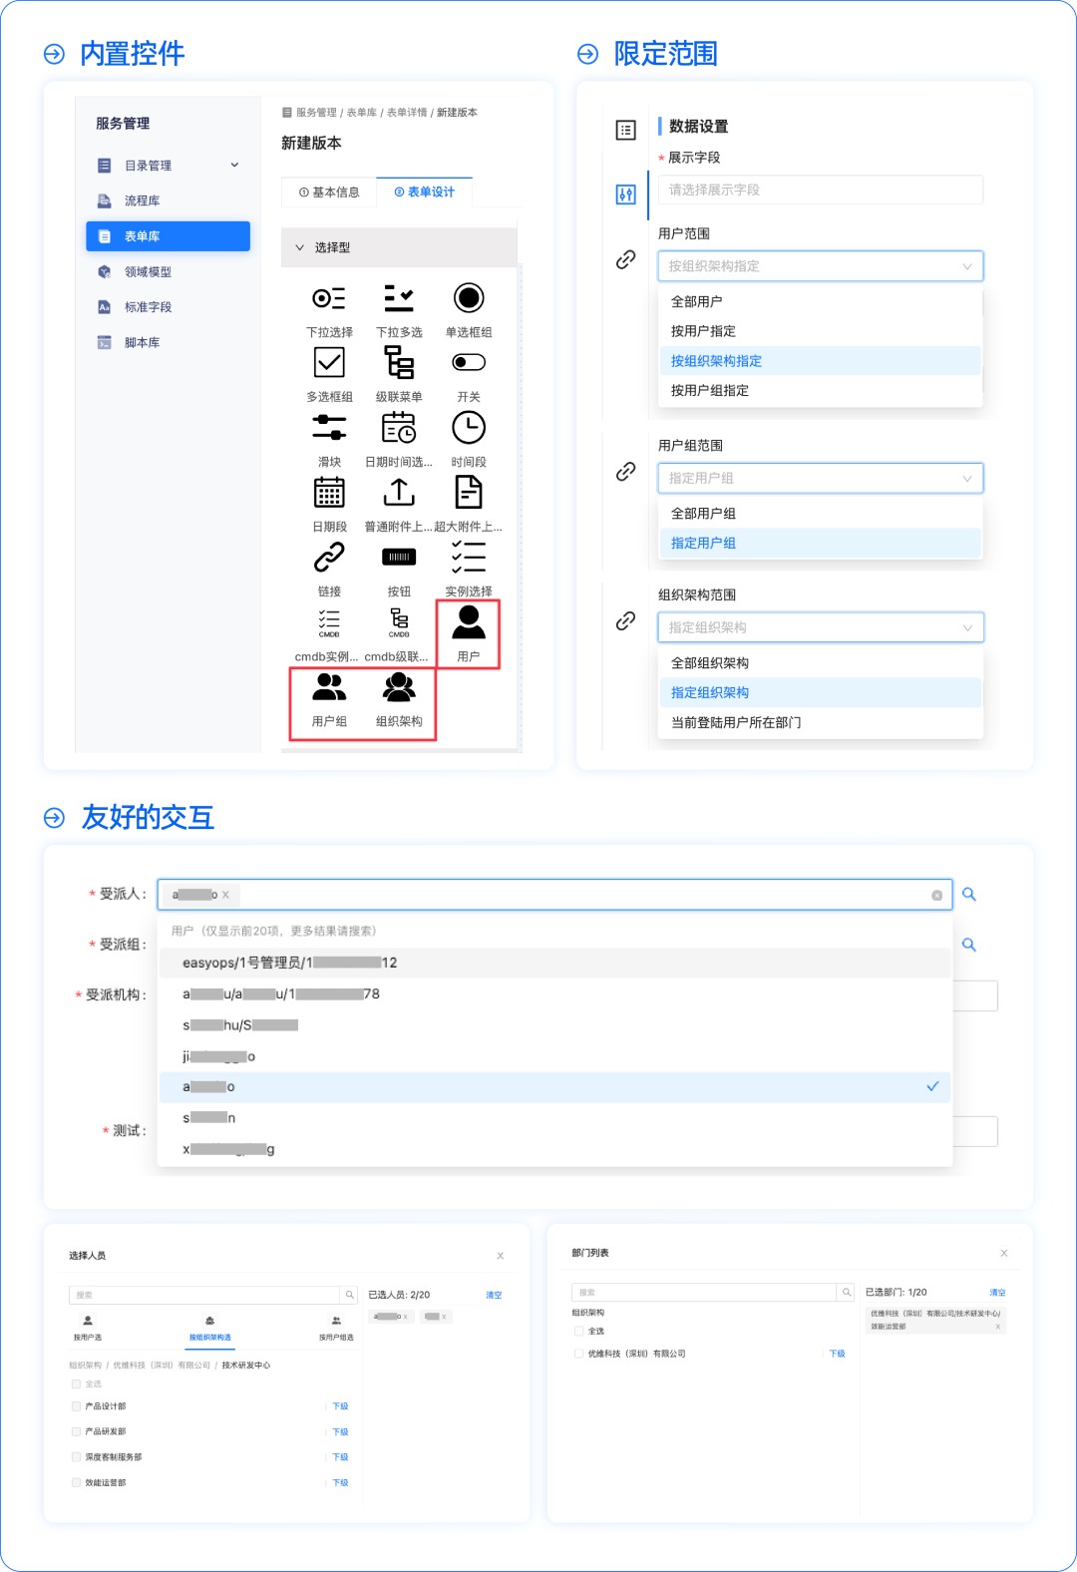The height and width of the screenshot is (1572, 1077).
Task: Click the link icon beside 用户组范围
Action: click(626, 471)
